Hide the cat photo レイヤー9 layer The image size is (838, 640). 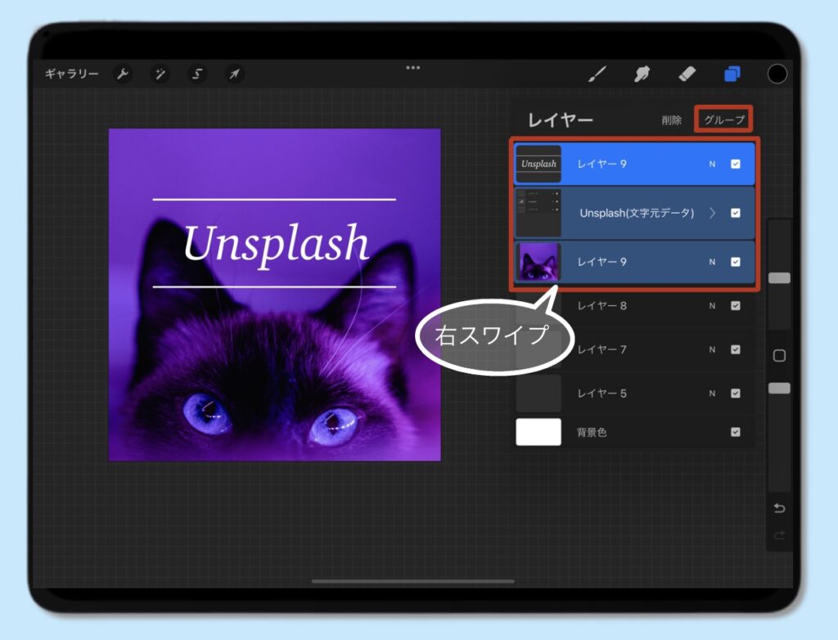point(736,261)
